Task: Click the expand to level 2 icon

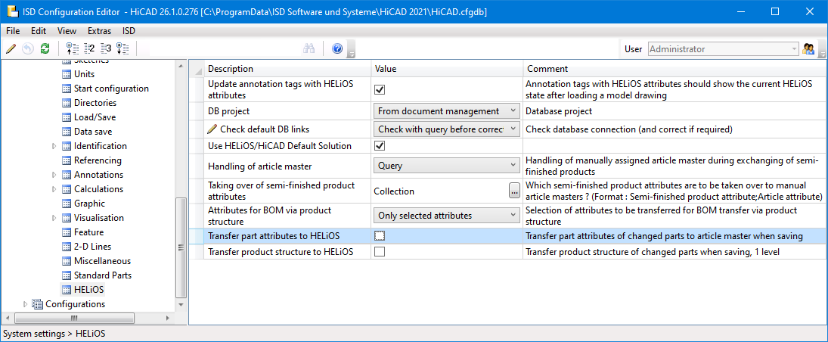Action: (x=89, y=48)
